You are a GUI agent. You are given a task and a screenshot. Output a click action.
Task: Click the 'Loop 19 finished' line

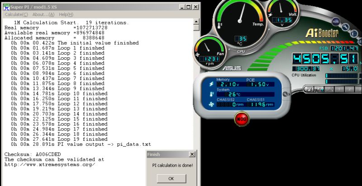(x=59, y=139)
